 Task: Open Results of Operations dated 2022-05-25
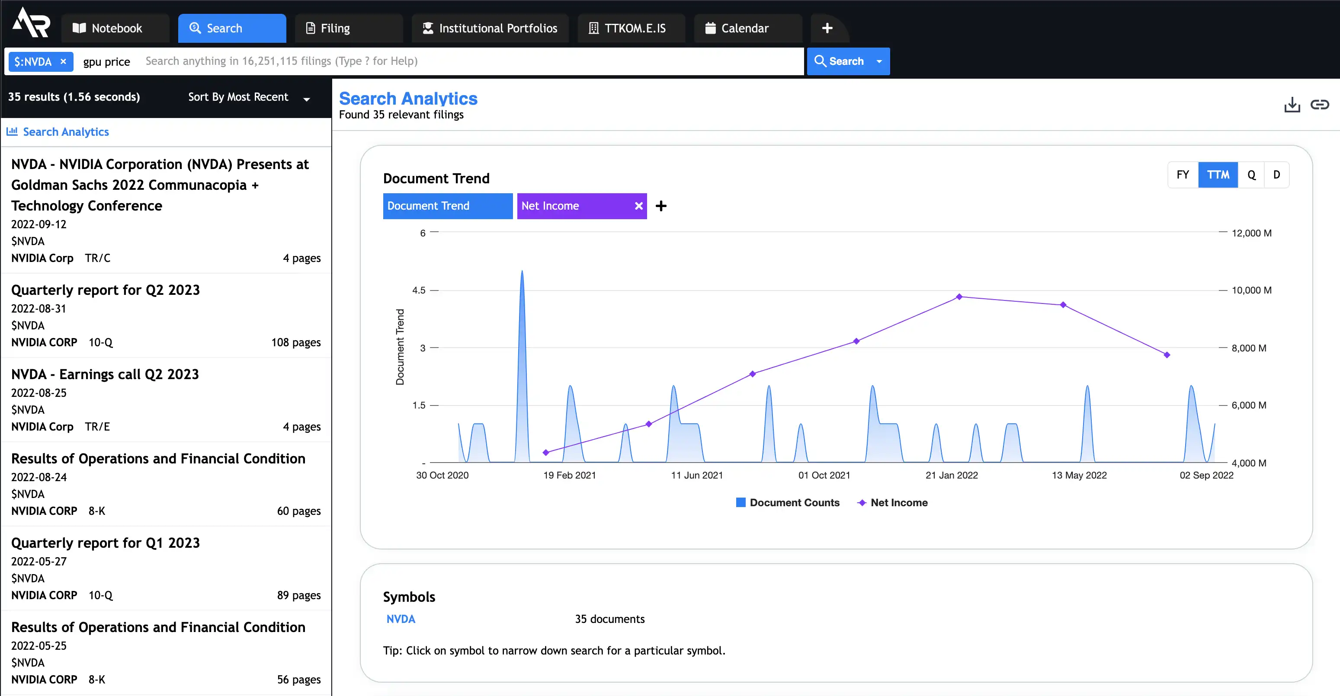[167, 652]
